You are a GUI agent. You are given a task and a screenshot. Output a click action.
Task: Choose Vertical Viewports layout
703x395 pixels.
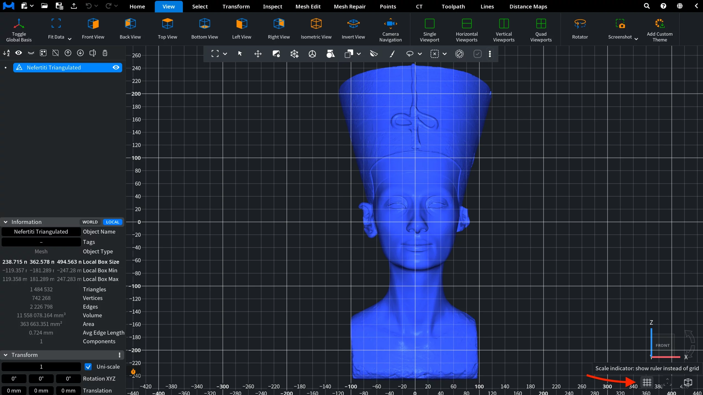[504, 30]
